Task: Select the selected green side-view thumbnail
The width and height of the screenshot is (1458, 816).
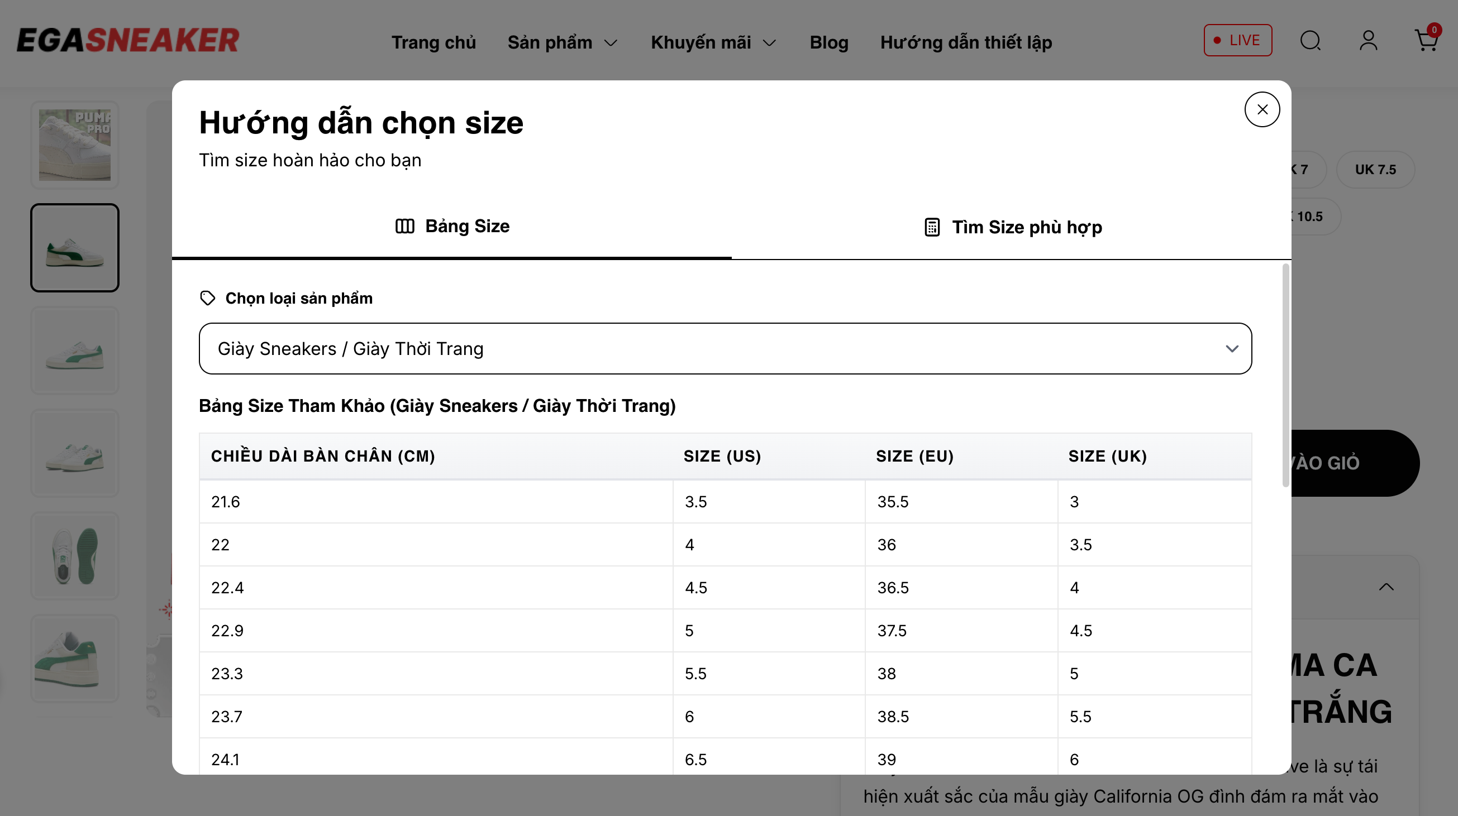Action: click(75, 248)
